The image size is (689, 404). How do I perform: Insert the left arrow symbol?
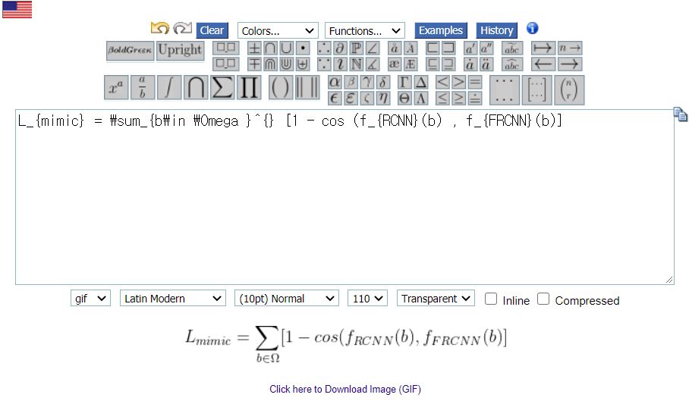543,64
